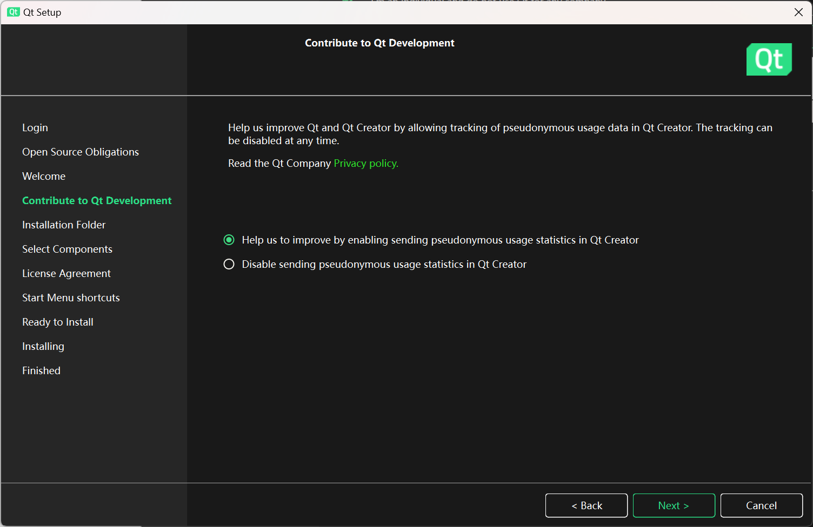
Task: Select the Login step in sidebar
Action: tap(35, 127)
